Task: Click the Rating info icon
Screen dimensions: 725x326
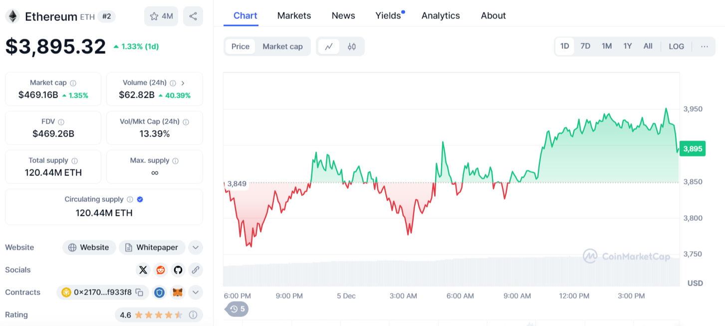Action: (x=193, y=315)
